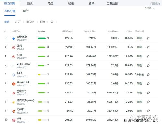Open the 热度 tab
Image resolution: width=162 pixels, height=124 pixels.
point(51,3)
